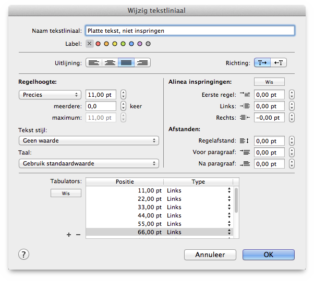Pick the green label color
Screen dimensions: 314x281
[x=123, y=44]
